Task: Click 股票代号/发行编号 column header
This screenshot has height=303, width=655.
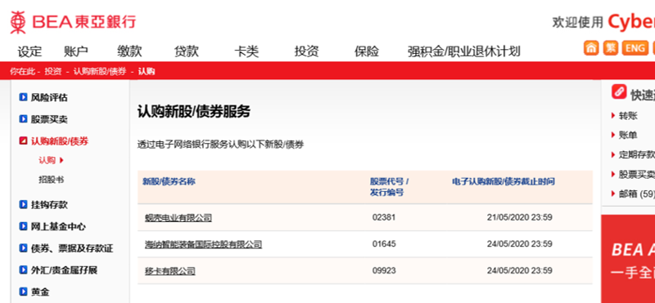Action: tap(389, 187)
